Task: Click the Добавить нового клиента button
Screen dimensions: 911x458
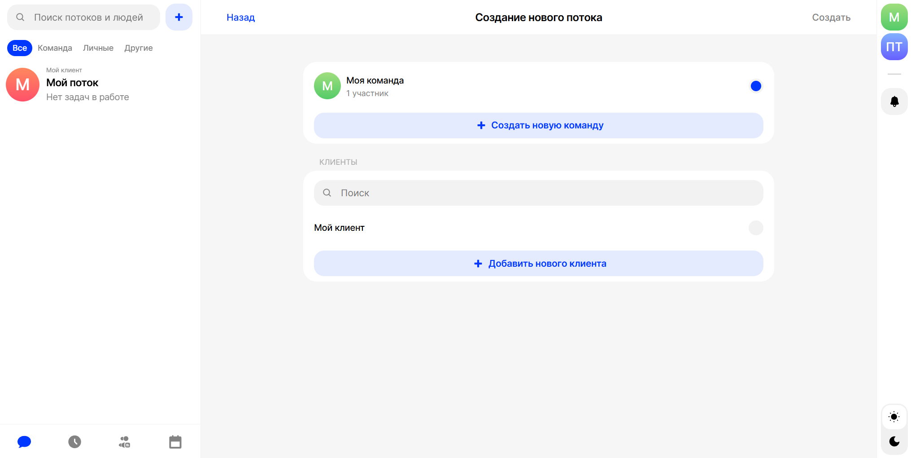Action: [x=538, y=264]
